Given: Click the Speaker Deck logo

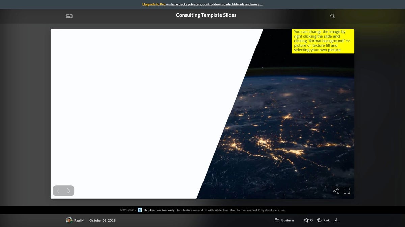Looking at the screenshot, I should click(x=69, y=16).
